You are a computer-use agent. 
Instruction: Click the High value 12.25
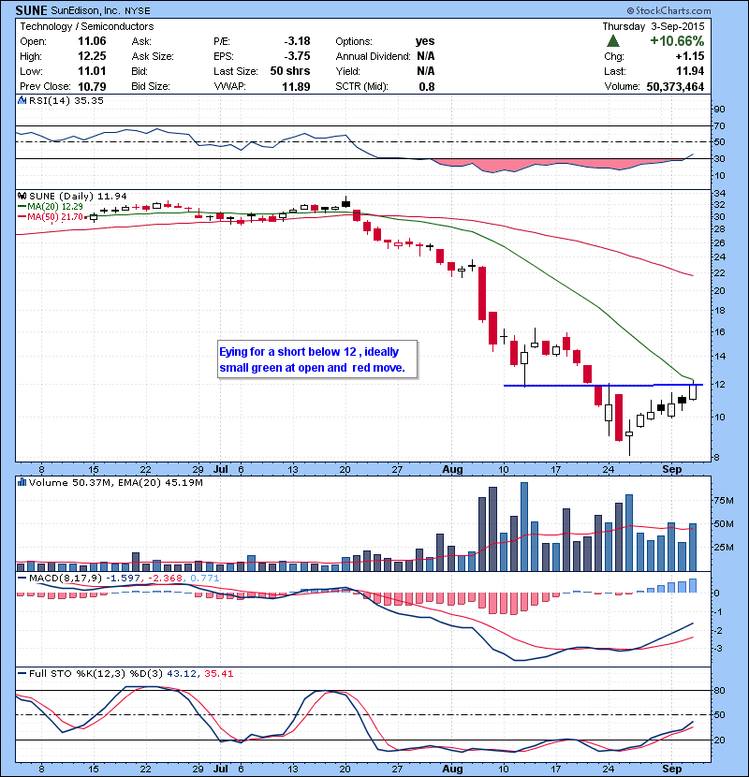[x=92, y=56]
